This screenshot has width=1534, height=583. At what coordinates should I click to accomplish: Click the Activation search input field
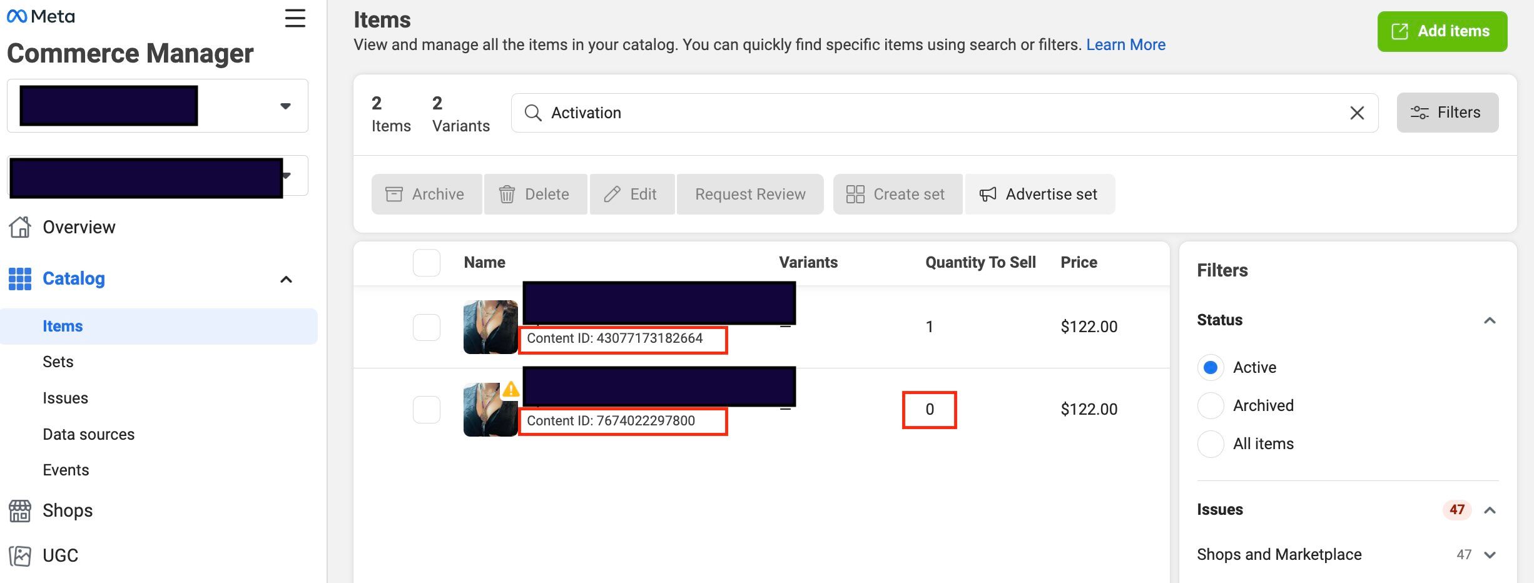938,113
